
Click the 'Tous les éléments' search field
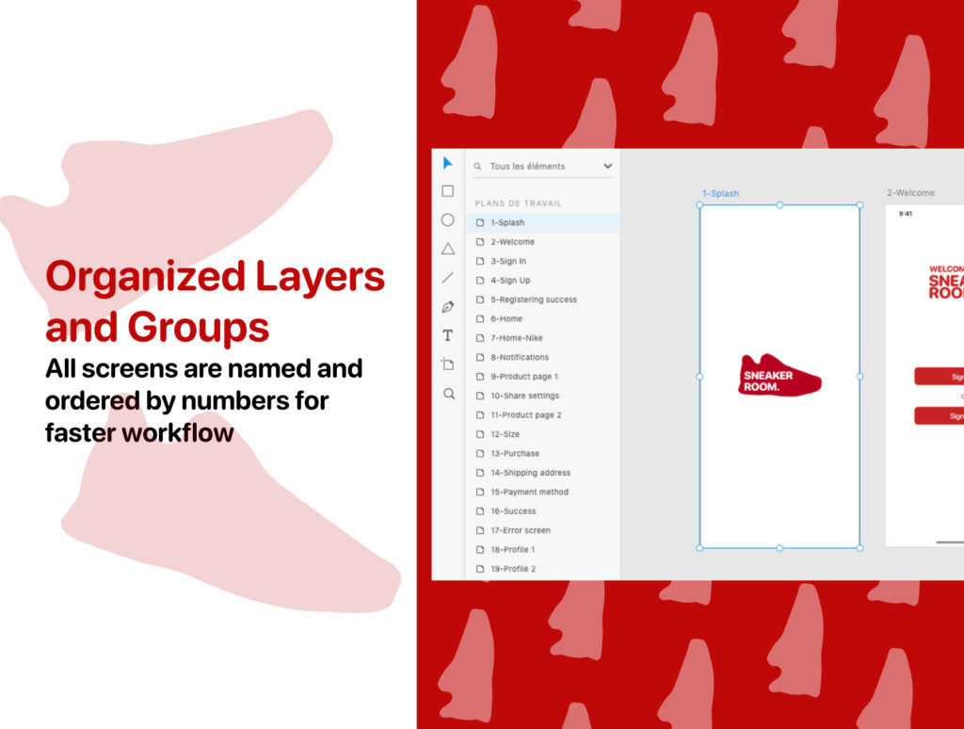(x=543, y=166)
